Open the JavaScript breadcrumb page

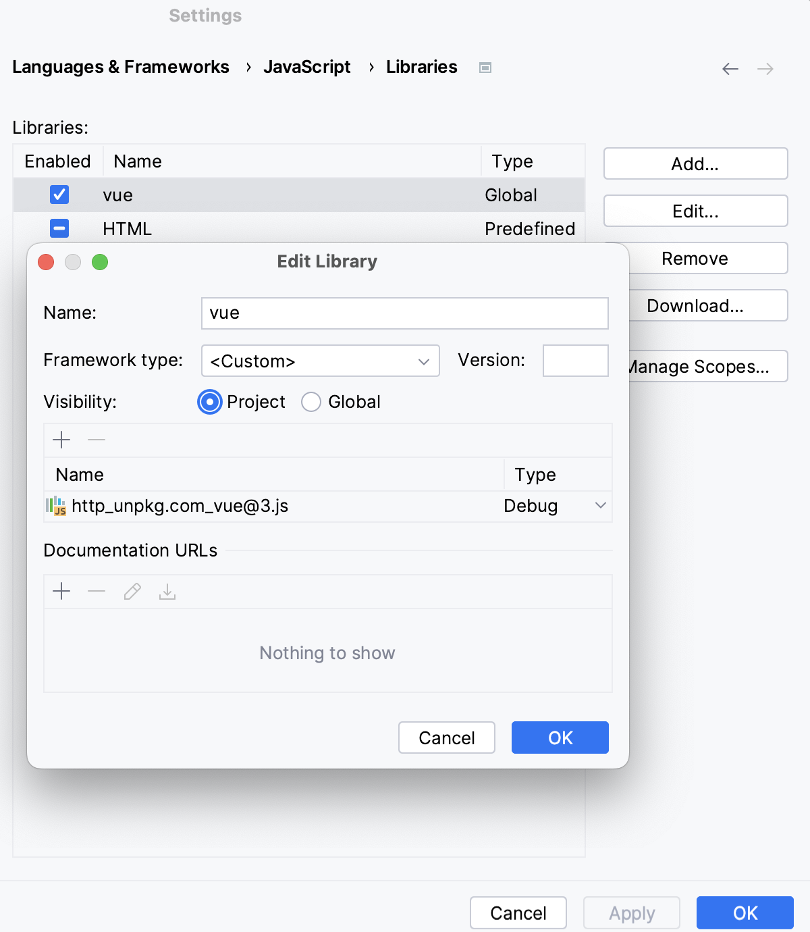(307, 67)
